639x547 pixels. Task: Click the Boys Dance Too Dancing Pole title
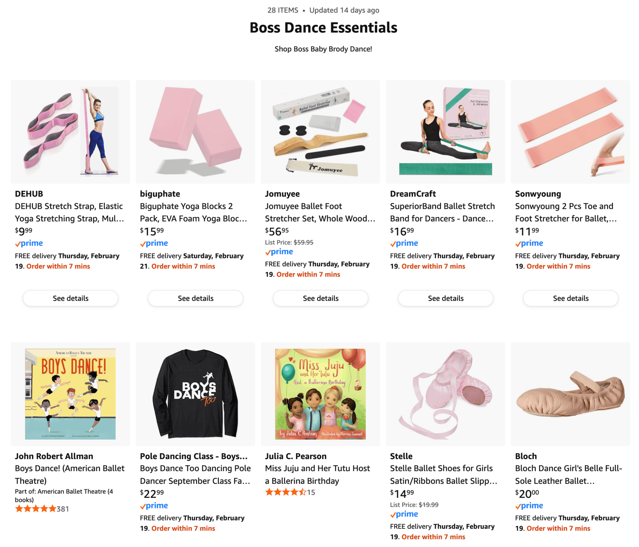pos(195,474)
